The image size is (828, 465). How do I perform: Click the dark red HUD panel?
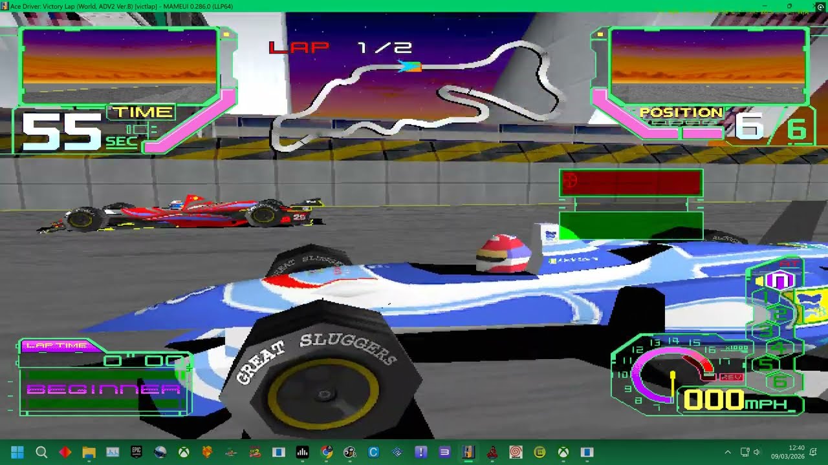click(x=631, y=183)
